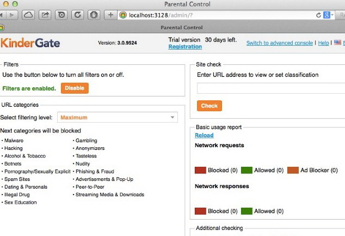The width and height of the screenshot is (345, 236).
Task: Open the search engine dropdown arrow
Action: tap(332, 15)
